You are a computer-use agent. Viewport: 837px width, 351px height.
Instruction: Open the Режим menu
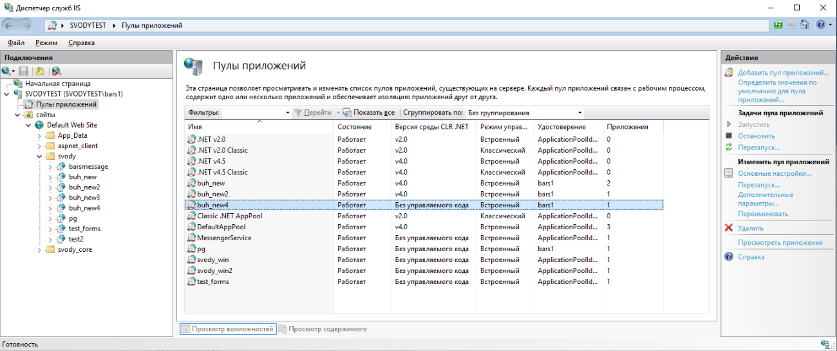pos(46,43)
